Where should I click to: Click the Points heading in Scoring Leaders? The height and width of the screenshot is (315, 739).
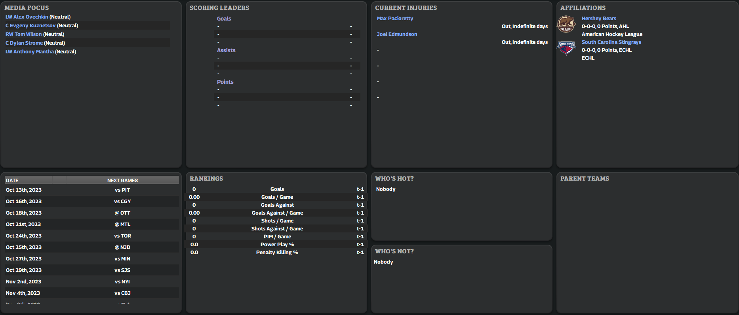click(225, 82)
